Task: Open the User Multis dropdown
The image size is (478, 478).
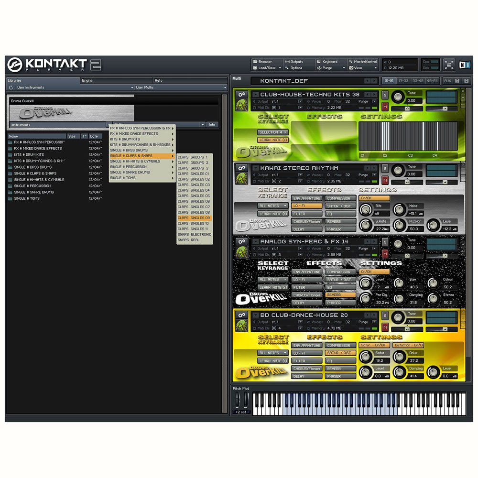Action: (181, 87)
